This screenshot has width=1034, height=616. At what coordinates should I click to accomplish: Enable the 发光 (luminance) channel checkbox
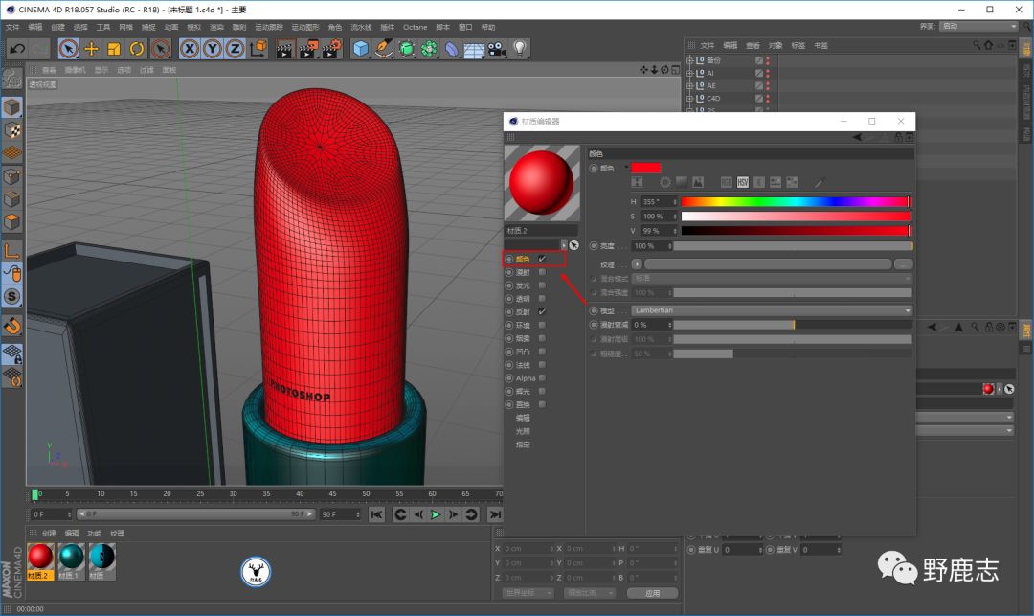click(x=542, y=285)
